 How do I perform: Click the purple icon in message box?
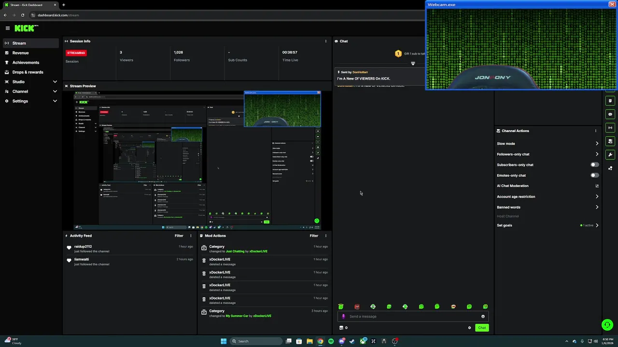pos(343,317)
